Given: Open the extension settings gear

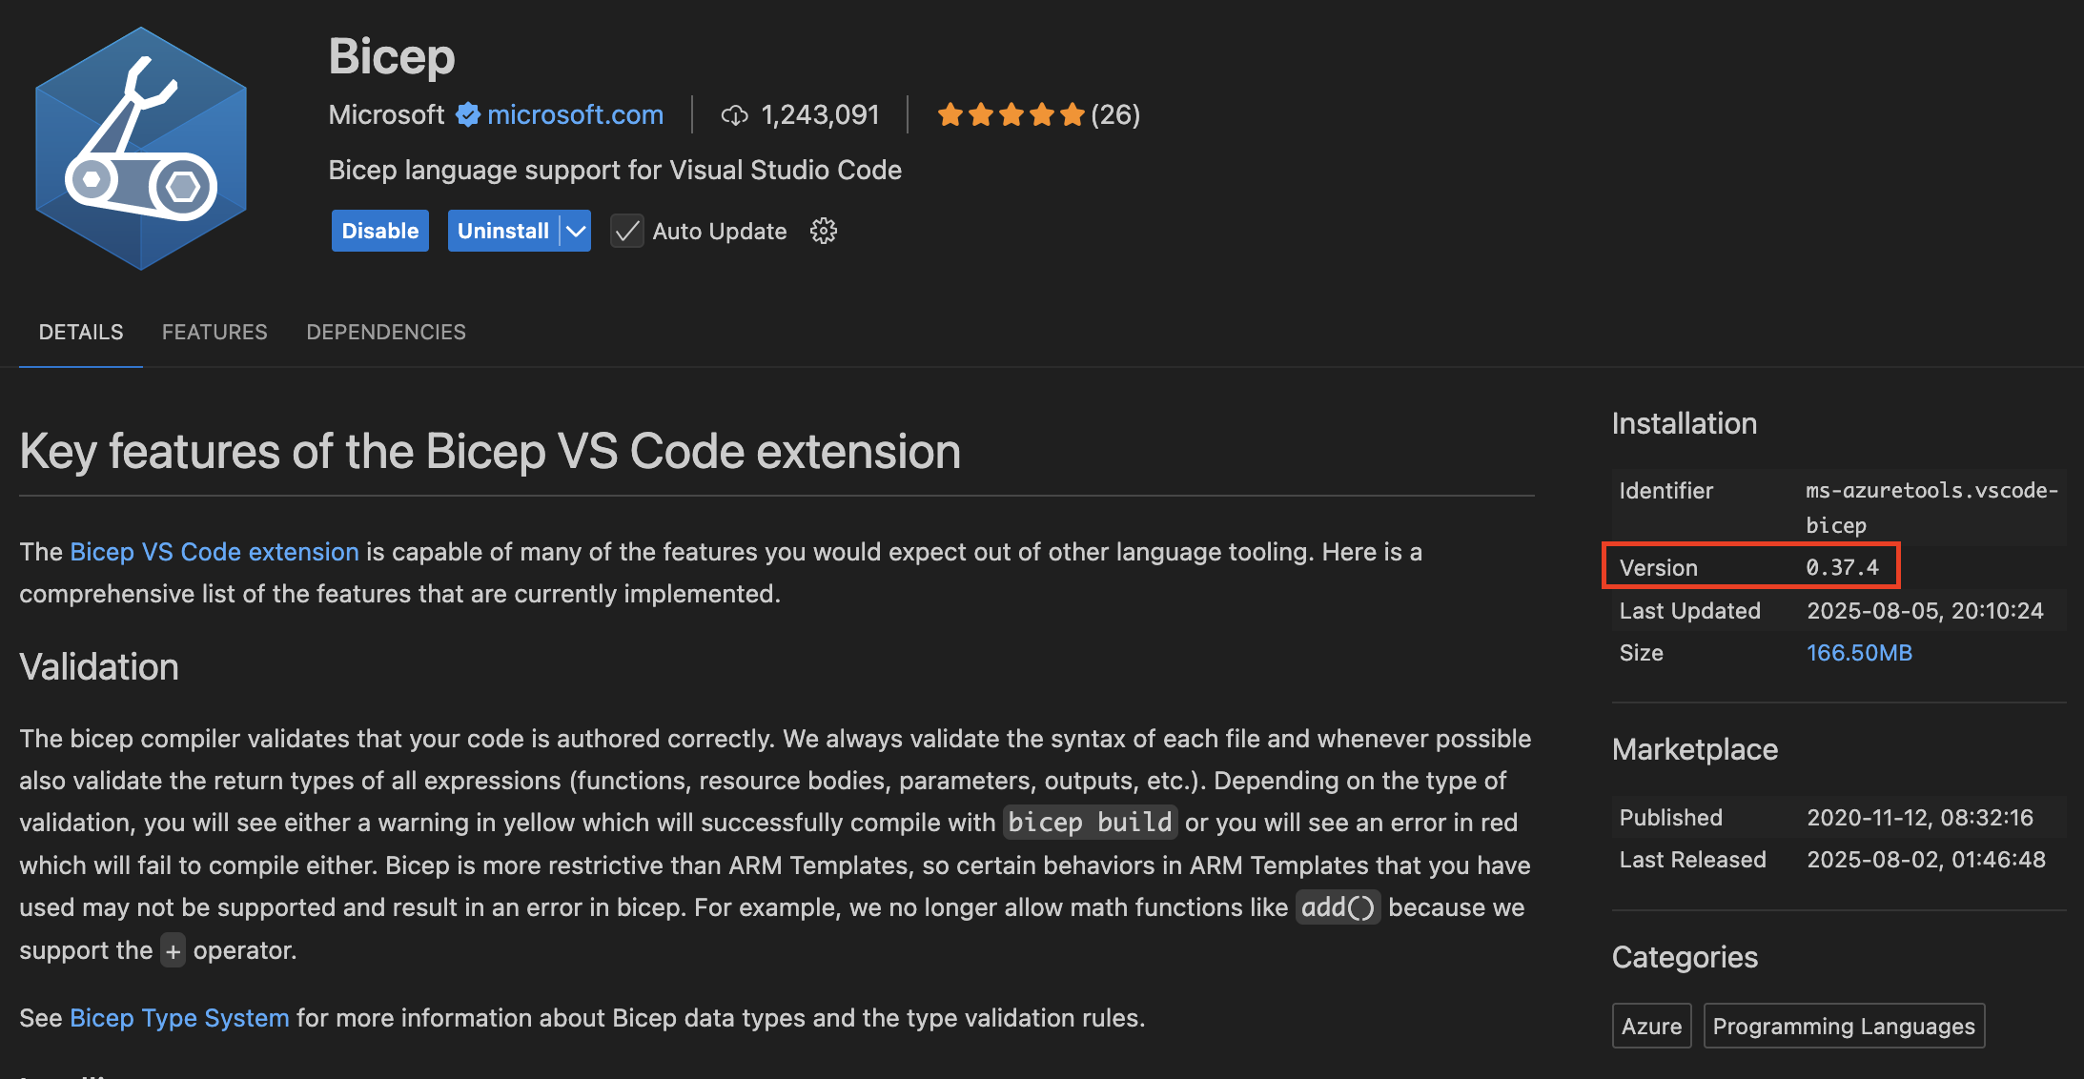Looking at the screenshot, I should (823, 231).
